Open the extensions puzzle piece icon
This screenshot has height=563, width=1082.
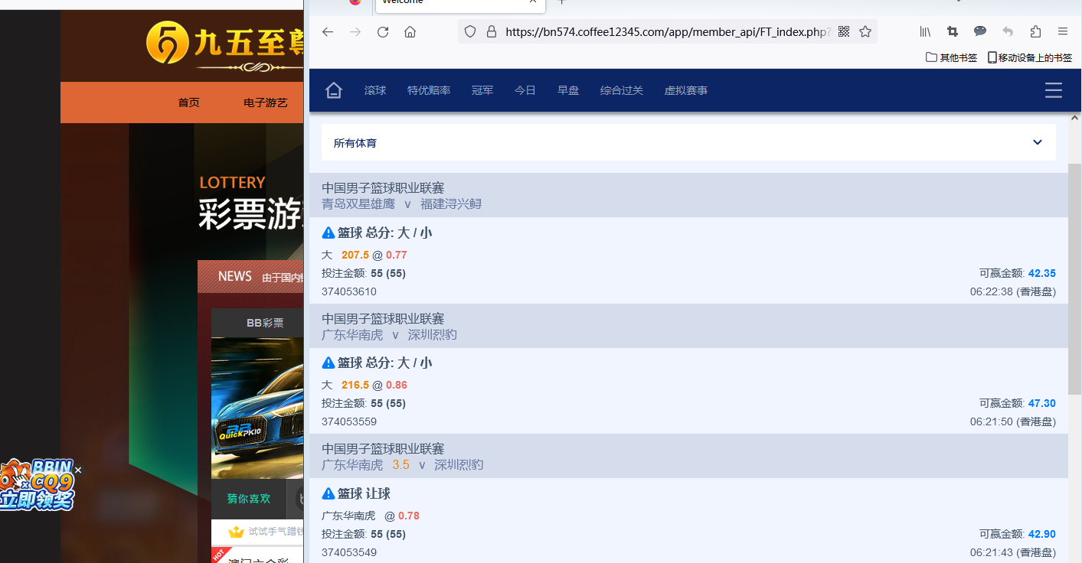[x=1035, y=31]
